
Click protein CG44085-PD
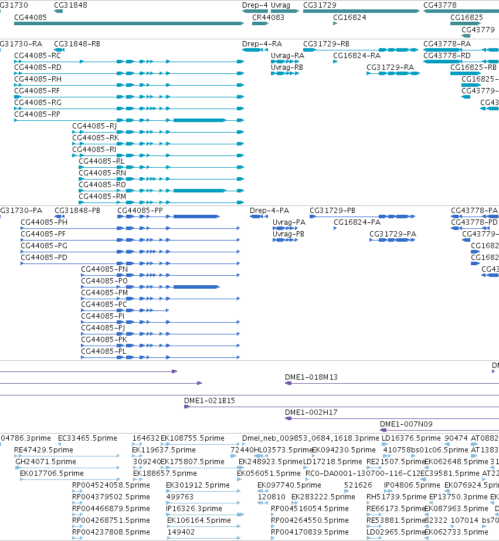point(44,258)
